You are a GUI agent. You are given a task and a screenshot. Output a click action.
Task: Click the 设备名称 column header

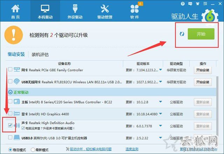64,63
